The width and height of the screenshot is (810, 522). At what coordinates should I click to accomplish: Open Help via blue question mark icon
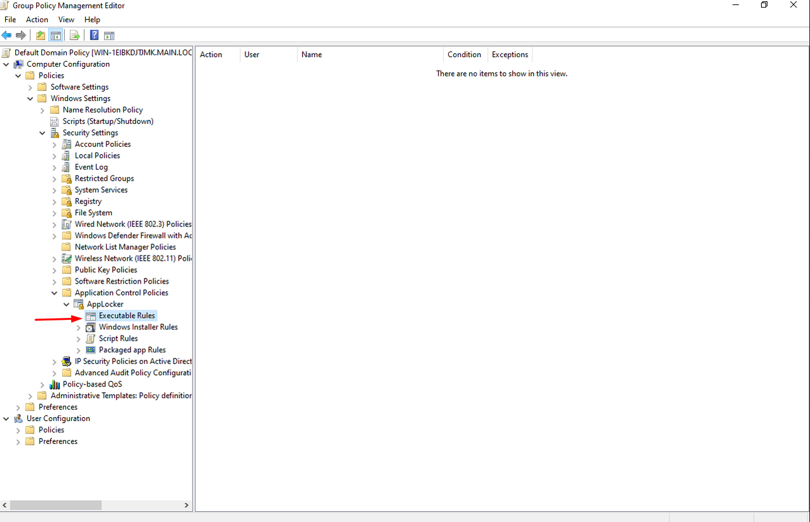point(94,36)
